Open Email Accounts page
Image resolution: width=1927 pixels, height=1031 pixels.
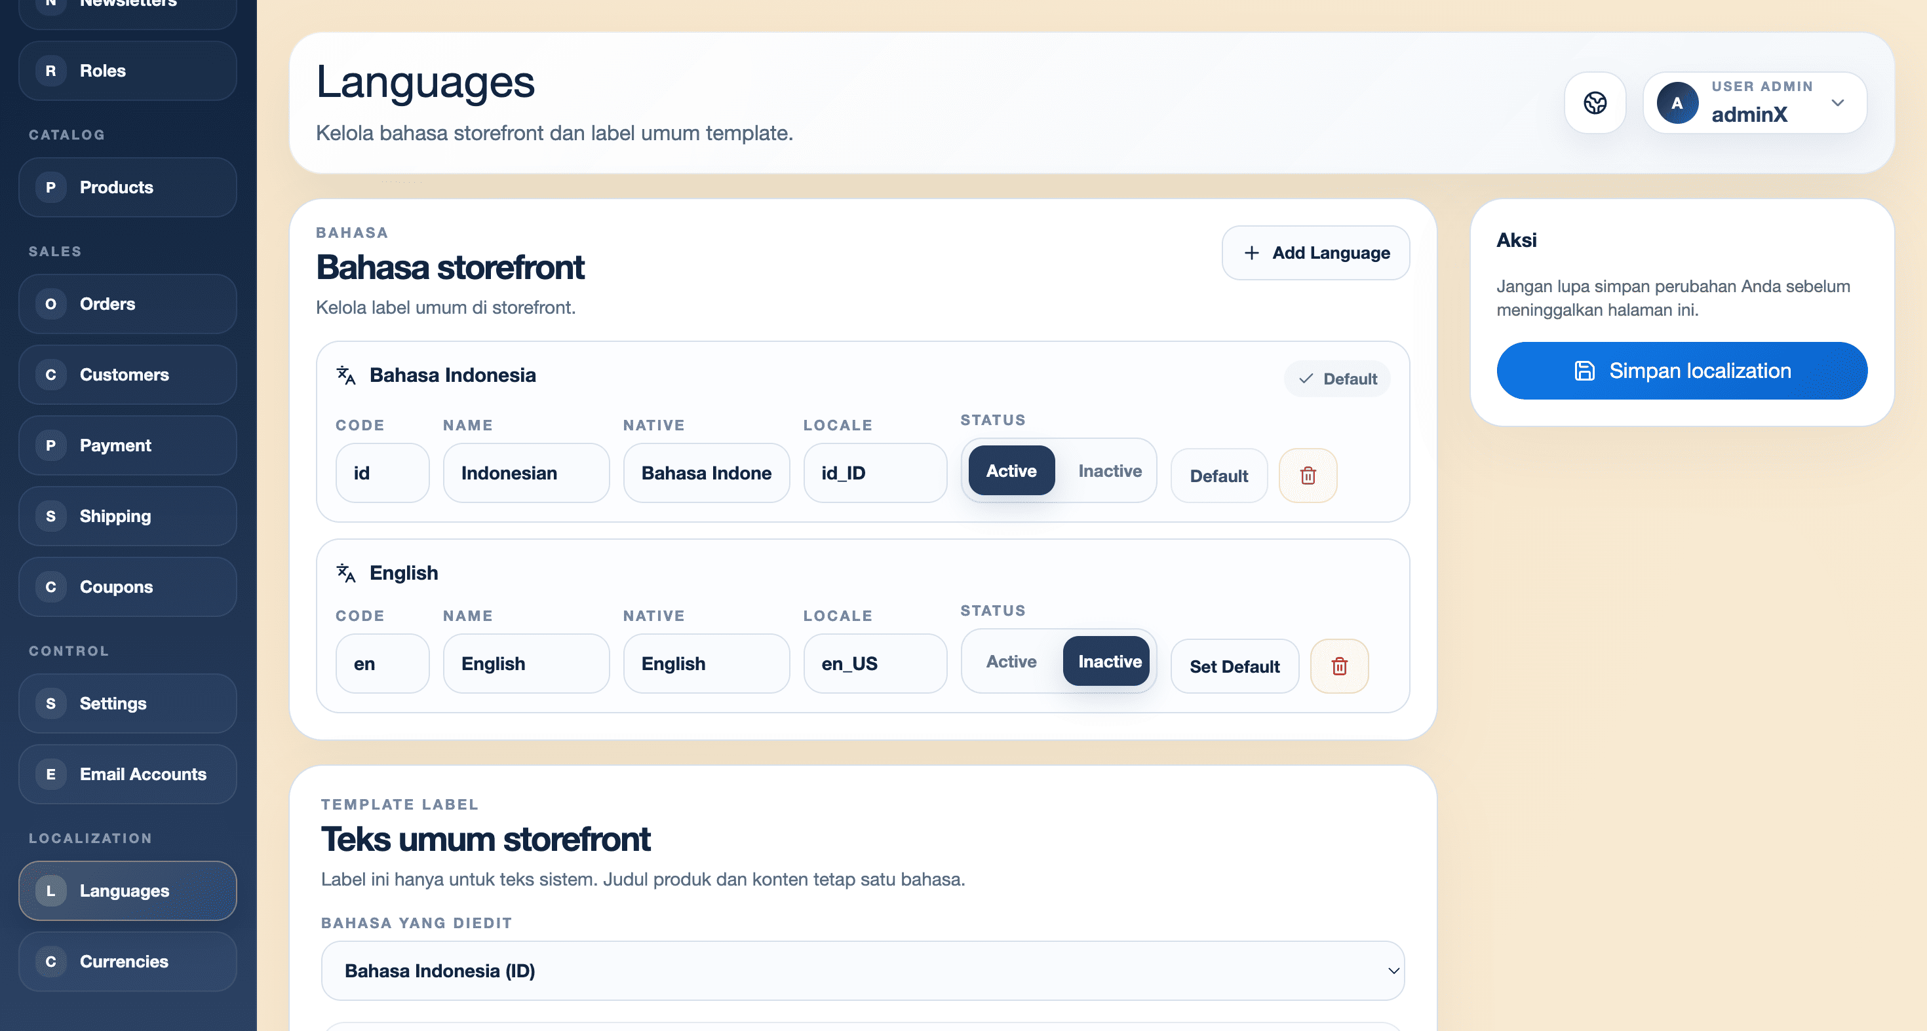(128, 774)
